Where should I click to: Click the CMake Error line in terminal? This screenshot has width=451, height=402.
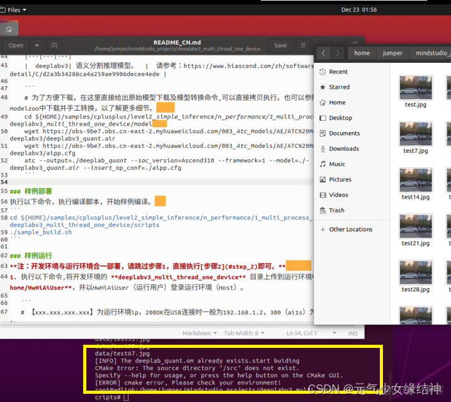tap(197, 368)
